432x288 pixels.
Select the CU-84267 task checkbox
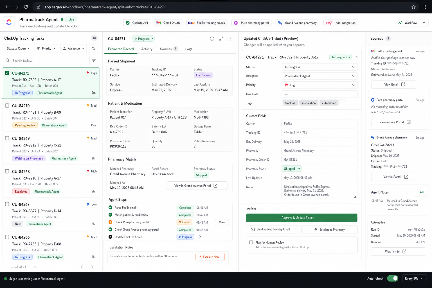point(7,204)
